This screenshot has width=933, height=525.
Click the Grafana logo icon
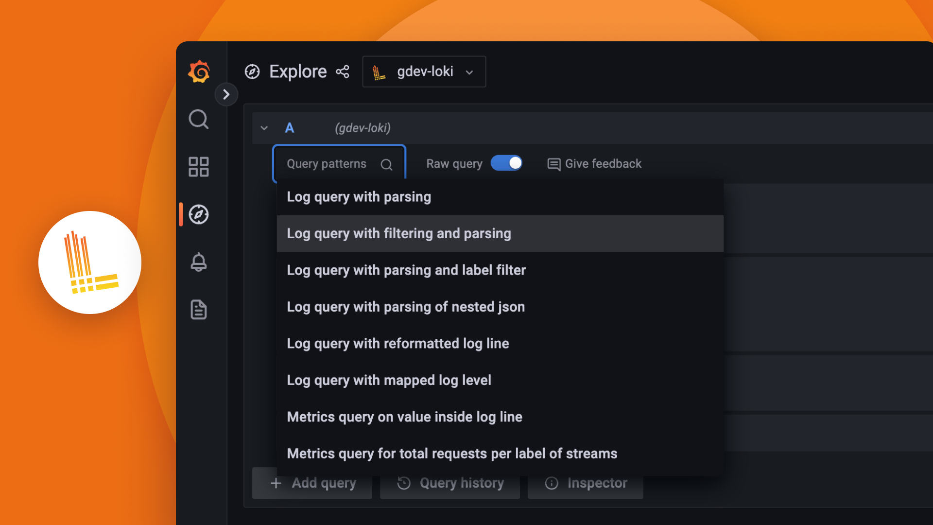199,72
